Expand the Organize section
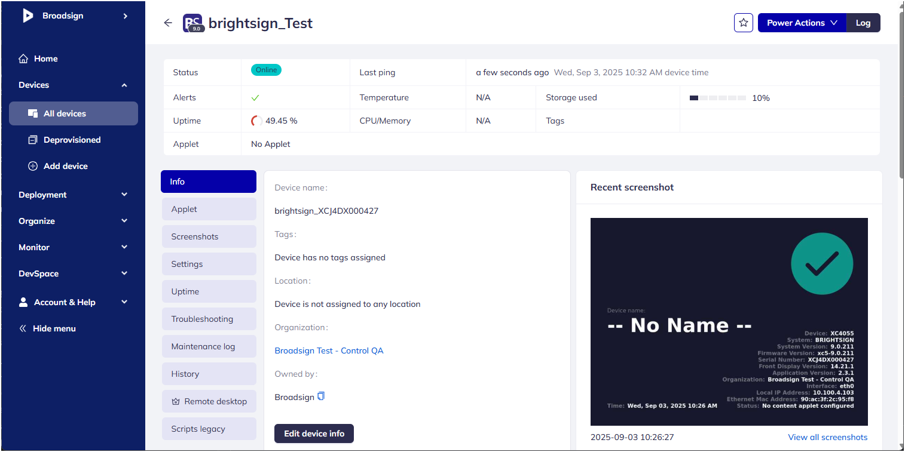The height and width of the screenshot is (452, 905). pyautogui.click(x=74, y=221)
